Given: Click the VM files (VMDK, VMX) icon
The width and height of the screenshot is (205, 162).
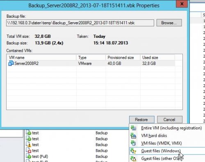Looking at the screenshot, I should (x=133, y=143).
